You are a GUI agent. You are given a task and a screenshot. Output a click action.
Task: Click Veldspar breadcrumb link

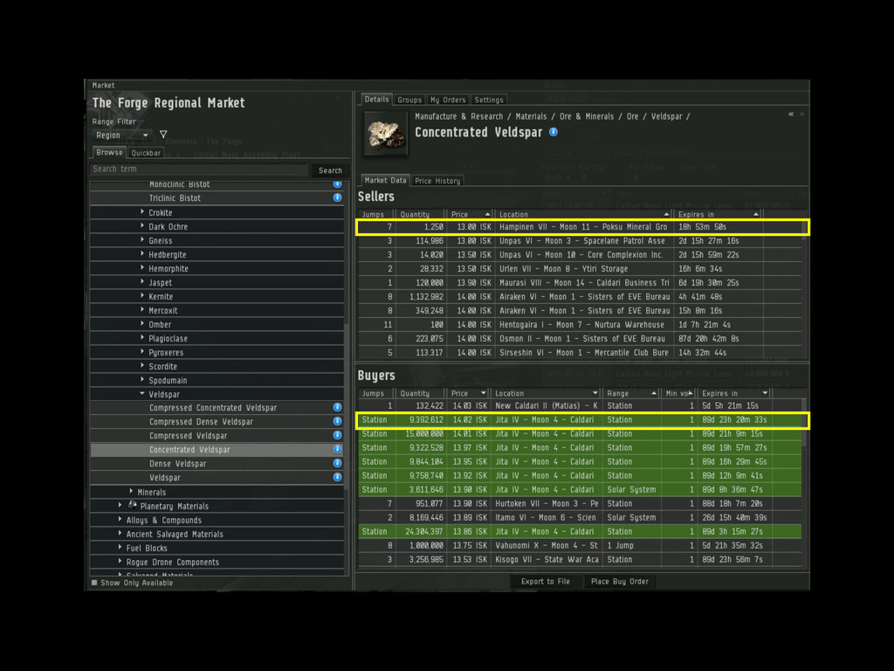[666, 116]
